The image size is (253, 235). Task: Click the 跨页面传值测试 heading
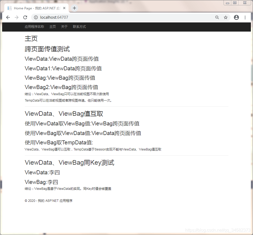point(47,49)
